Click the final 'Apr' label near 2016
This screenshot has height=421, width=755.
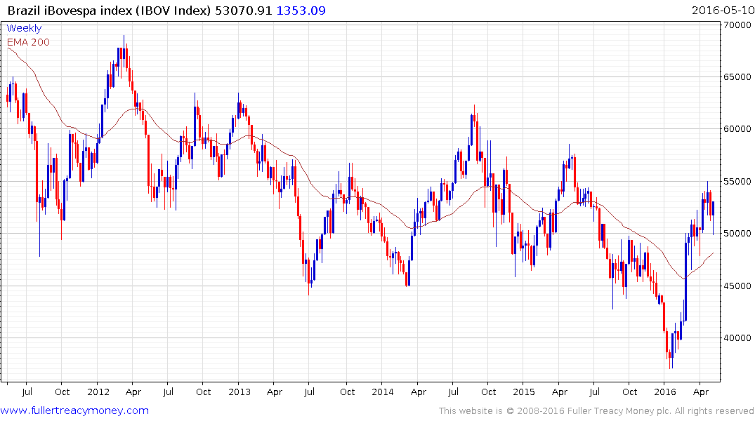point(701,392)
